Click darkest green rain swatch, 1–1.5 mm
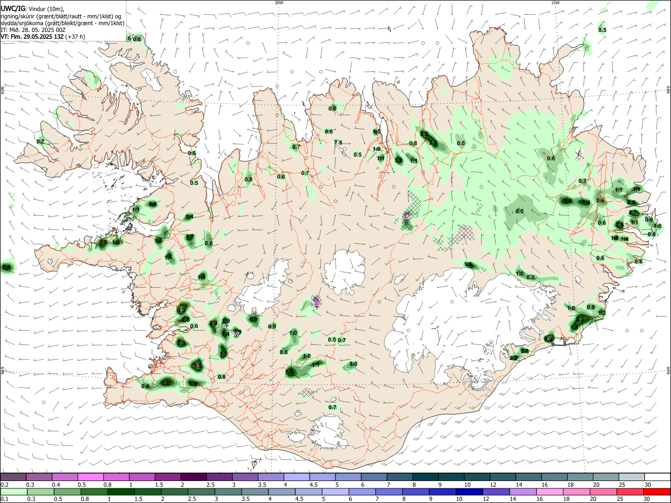Image resolution: width=671 pixels, height=503 pixels. [121, 491]
